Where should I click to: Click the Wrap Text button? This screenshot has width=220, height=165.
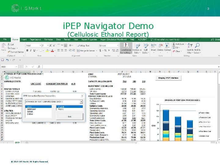pyautogui.click(x=83, y=46)
